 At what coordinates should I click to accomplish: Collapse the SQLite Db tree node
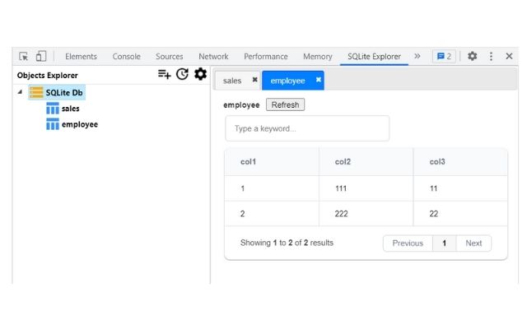pyautogui.click(x=20, y=92)
